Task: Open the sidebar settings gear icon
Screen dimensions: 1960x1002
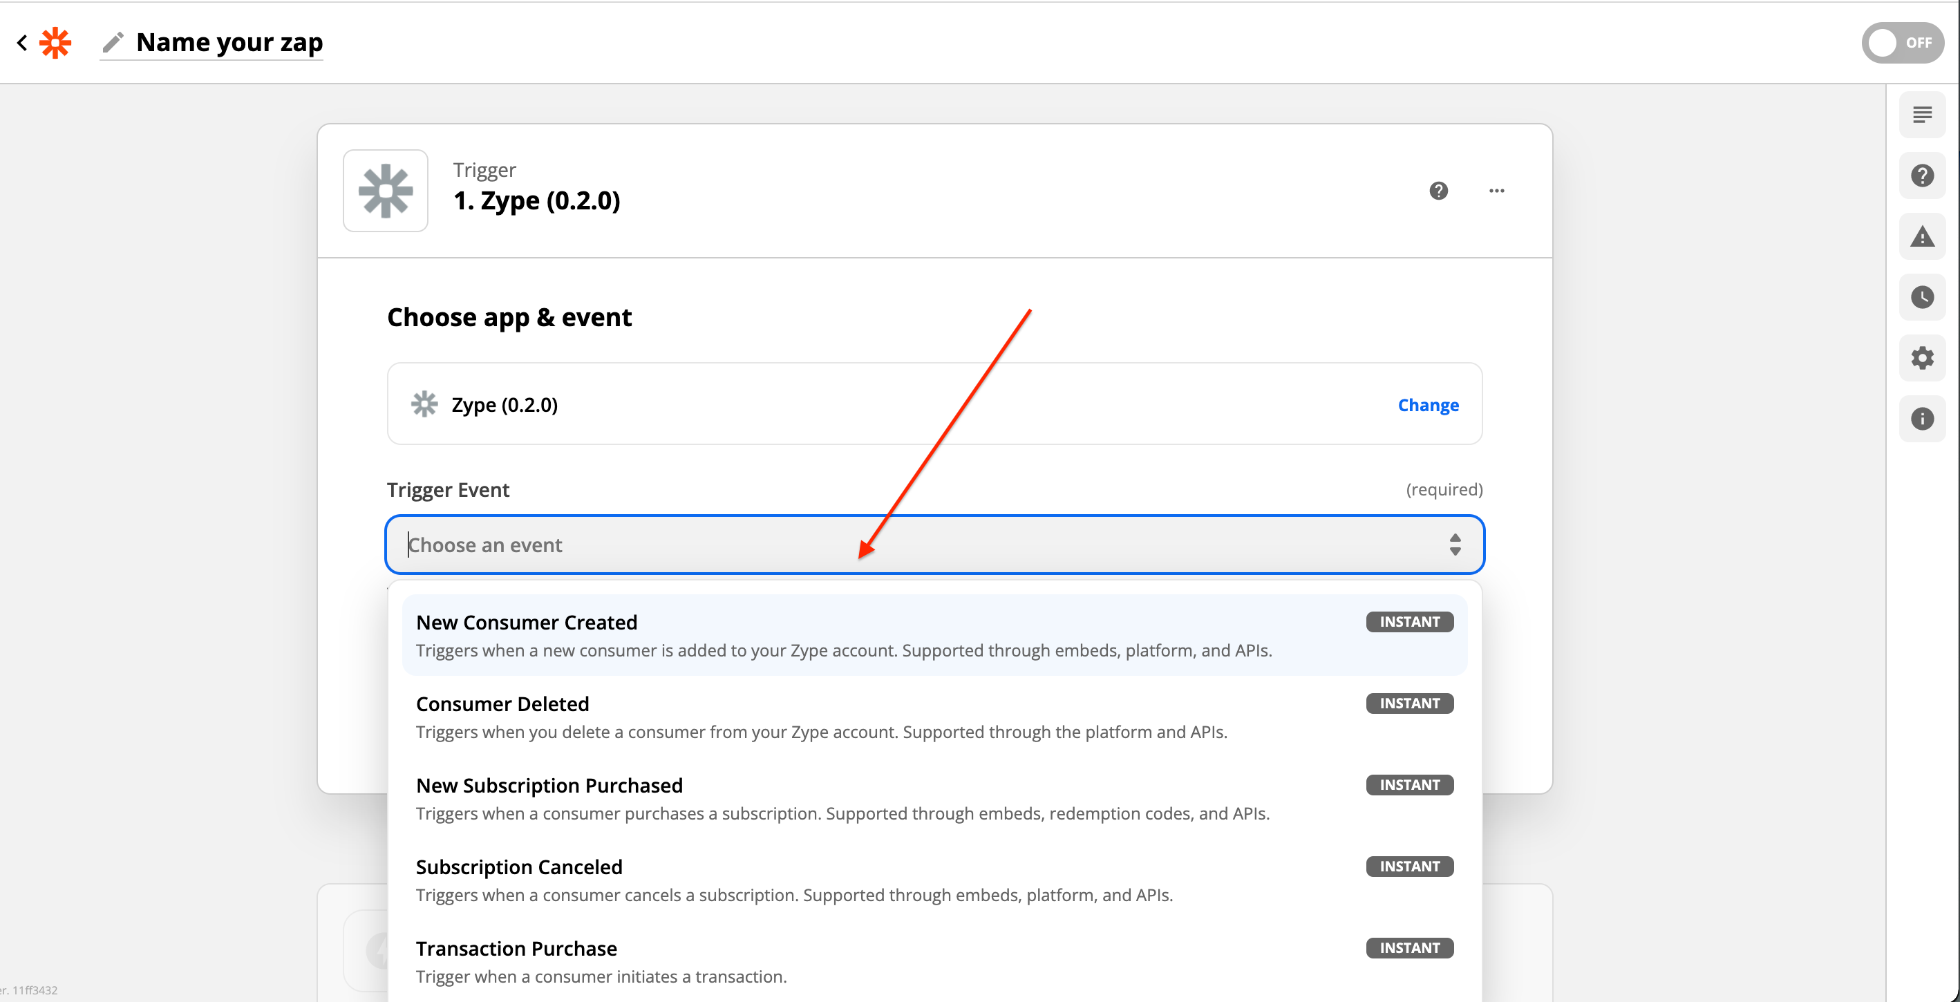Action: point(1922,357)
